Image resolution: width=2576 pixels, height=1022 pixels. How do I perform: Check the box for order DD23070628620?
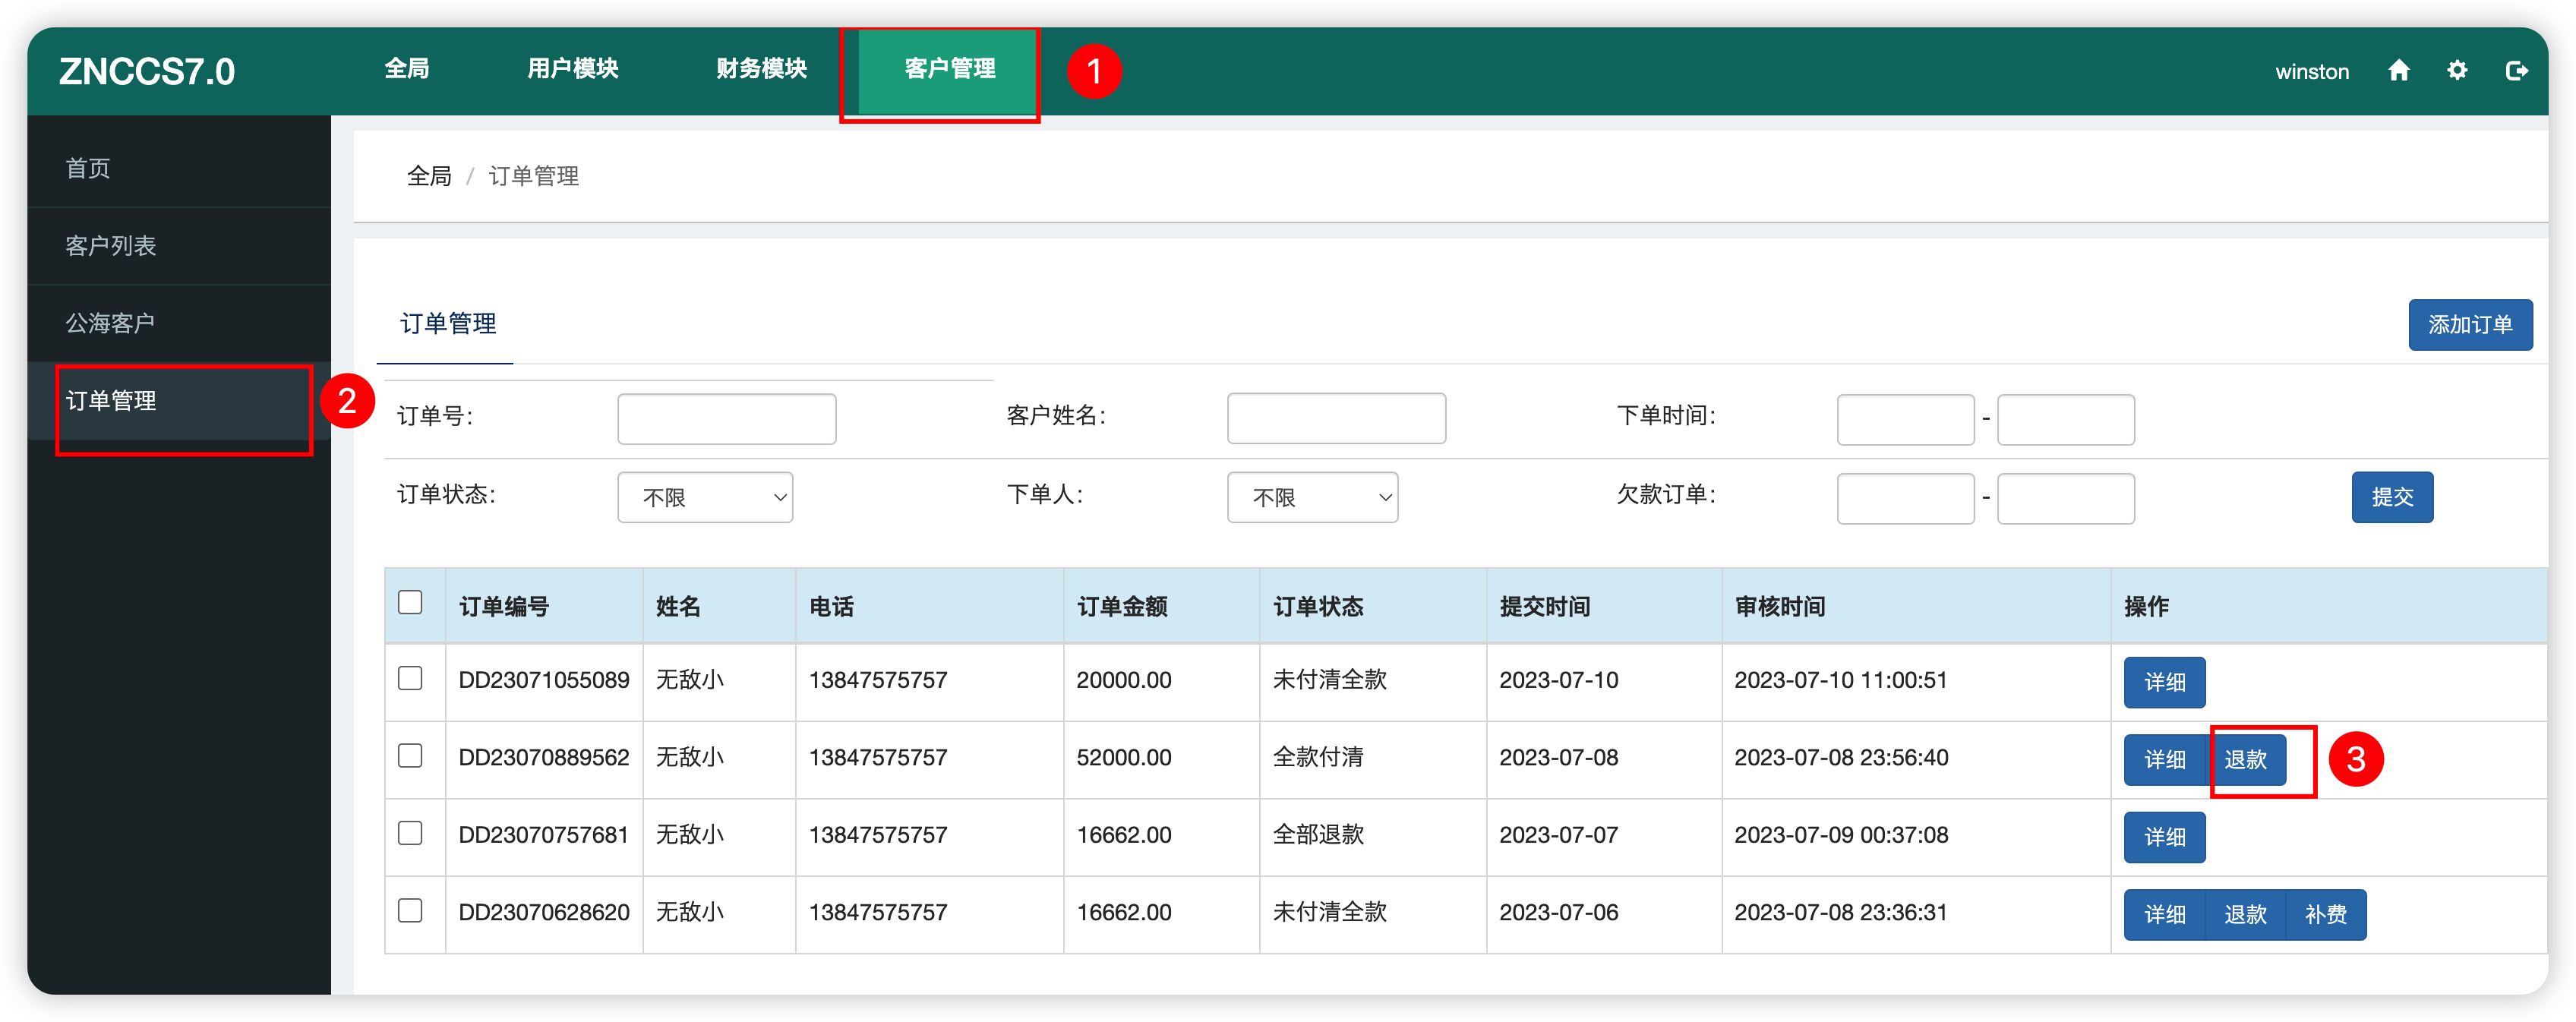coord(410,910)
